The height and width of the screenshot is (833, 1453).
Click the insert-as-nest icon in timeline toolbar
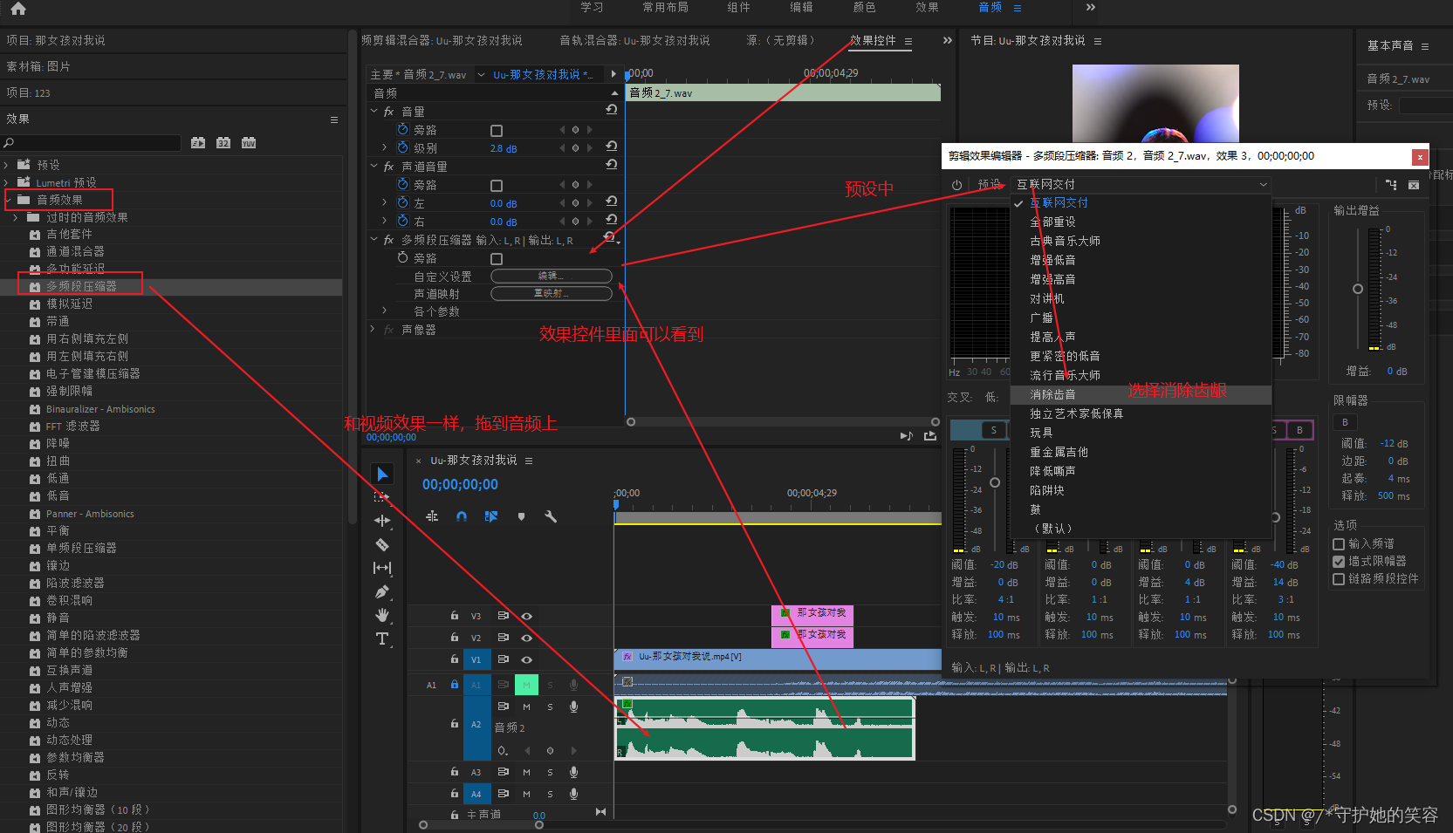point(432,516)
